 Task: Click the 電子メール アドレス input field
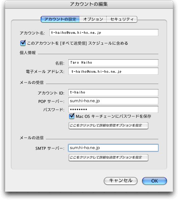pyautogui.click(x=113, y=71)
